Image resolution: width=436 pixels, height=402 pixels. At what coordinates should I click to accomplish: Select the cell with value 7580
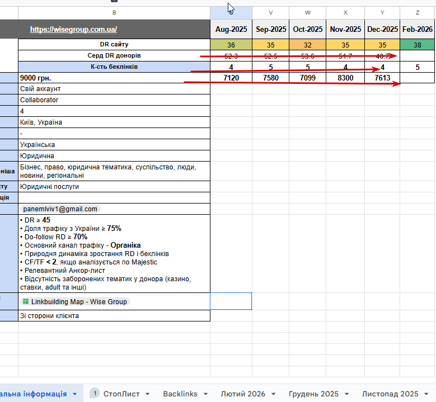[x=270, y=78]
